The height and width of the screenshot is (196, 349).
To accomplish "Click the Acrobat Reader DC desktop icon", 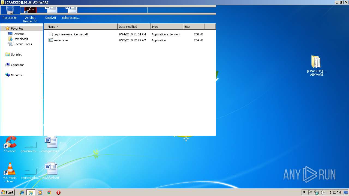I will [x=30, y=14].
